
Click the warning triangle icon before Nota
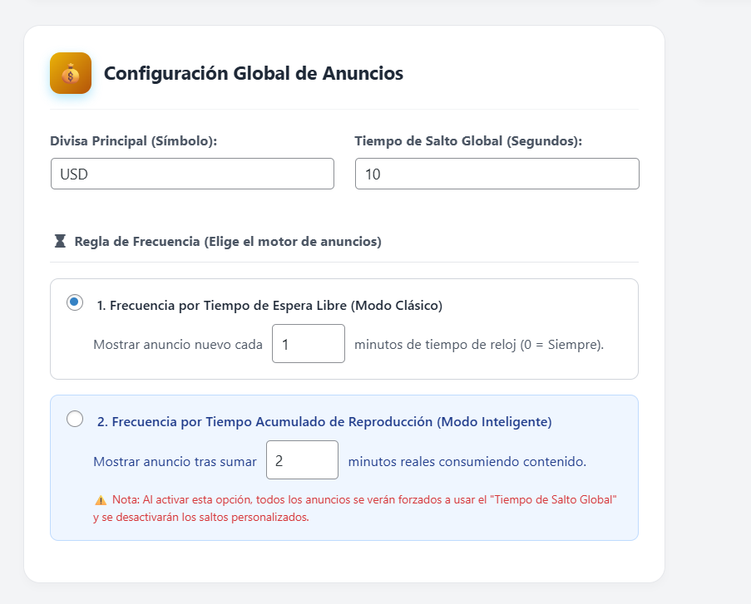tap(101, 500)
